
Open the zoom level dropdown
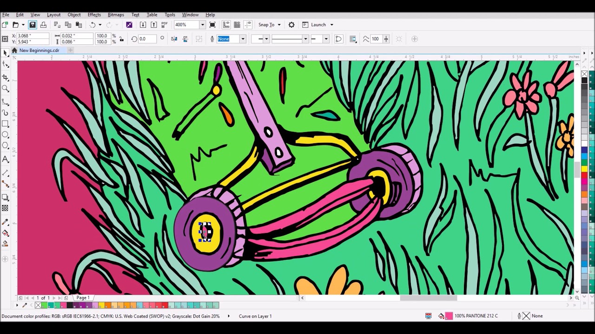(x=202, y=25)
